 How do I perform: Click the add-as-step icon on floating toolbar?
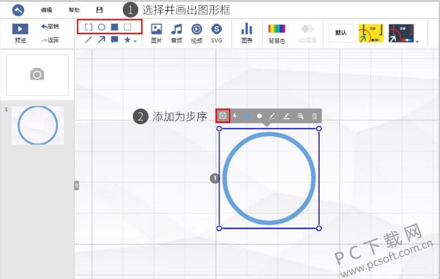[x=223, y=116]
